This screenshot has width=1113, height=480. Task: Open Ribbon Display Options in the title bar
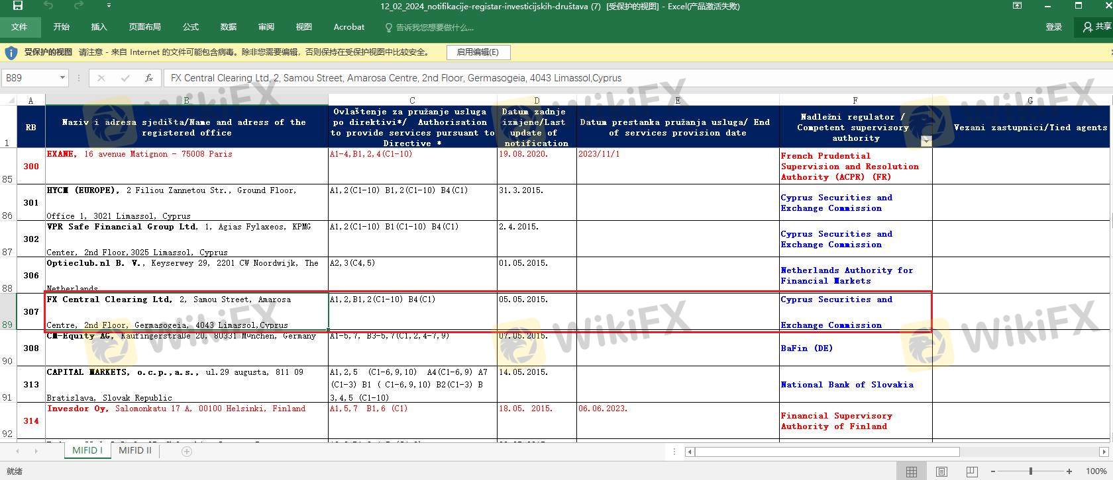(1017, 6)
